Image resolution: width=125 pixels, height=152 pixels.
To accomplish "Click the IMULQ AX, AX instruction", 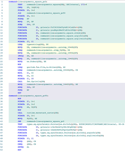I will tap(26, 56).
